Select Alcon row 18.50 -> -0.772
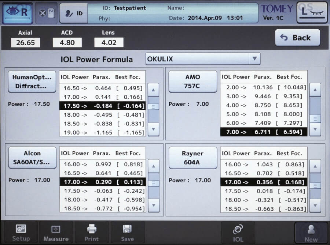The height and width of the screenshot is (245, 330). (103, 208)
